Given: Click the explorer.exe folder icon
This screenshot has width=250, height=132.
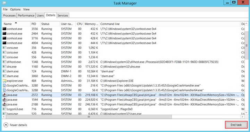Looking at the screenshot, I should (4, 81).
